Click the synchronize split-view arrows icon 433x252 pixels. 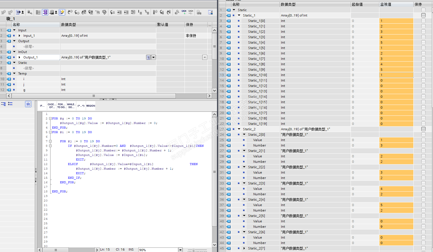tap(28, 104)
